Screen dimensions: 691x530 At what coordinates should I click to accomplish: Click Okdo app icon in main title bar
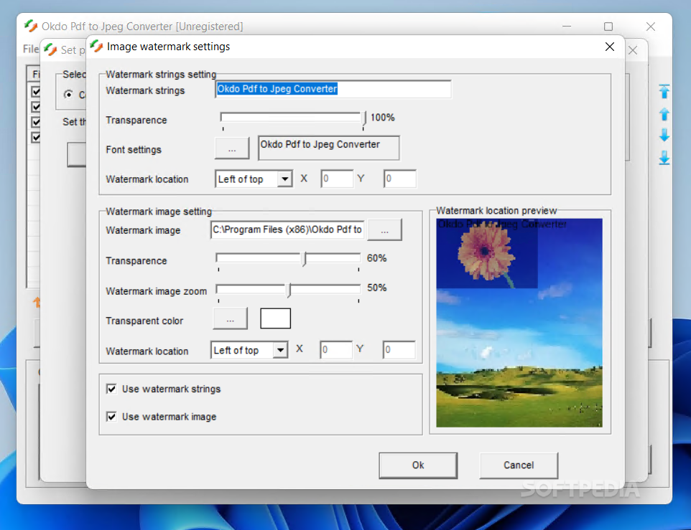pos(31,26)
